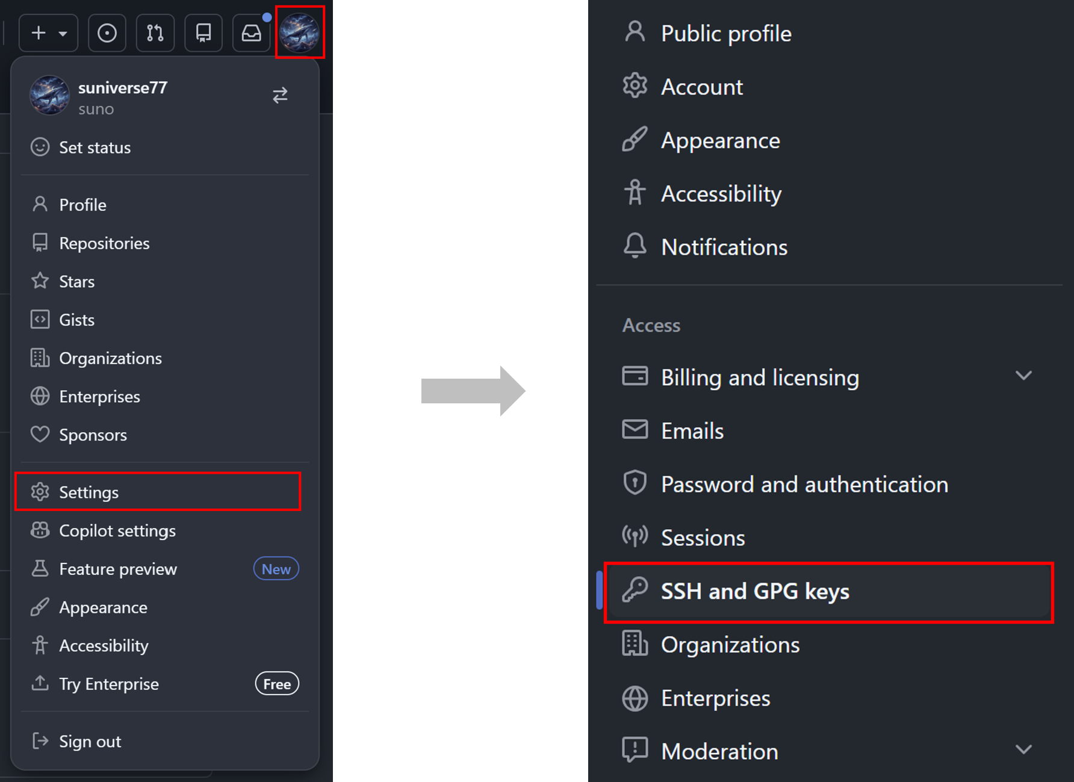Open Public profile settings page
The height and width of the screenshot is (782, 1074).
click(x=830, y=33)
